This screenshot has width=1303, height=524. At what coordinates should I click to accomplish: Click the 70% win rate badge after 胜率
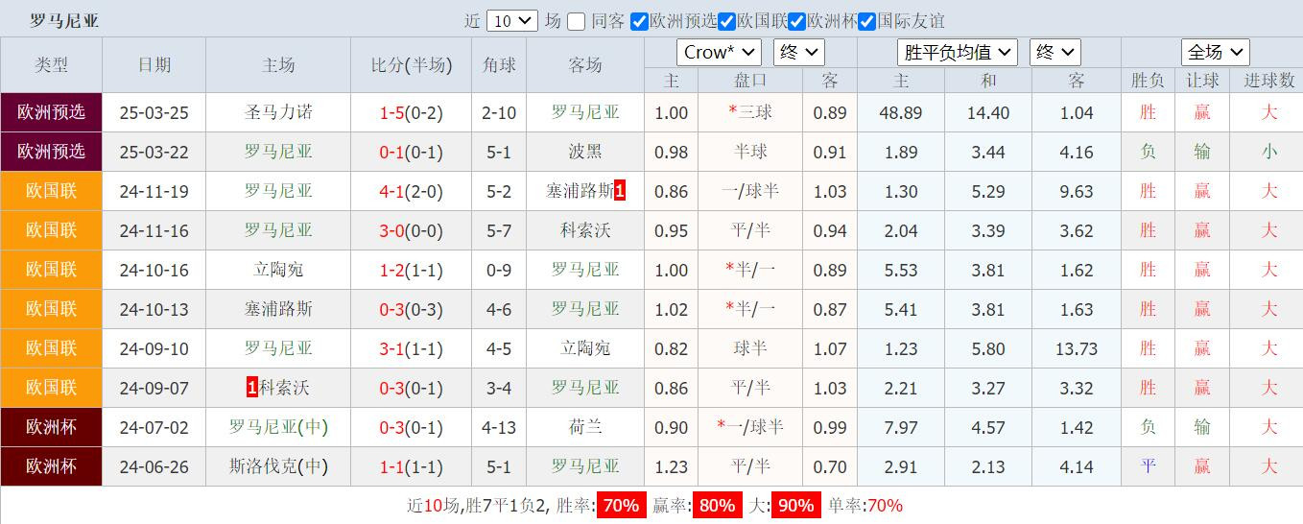(x=621, y=506)
